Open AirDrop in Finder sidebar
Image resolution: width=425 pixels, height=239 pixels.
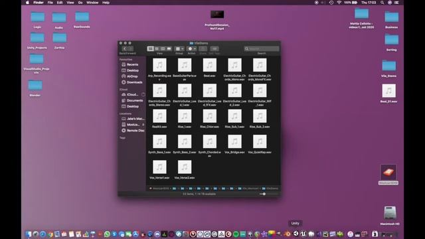click(132, 76)
